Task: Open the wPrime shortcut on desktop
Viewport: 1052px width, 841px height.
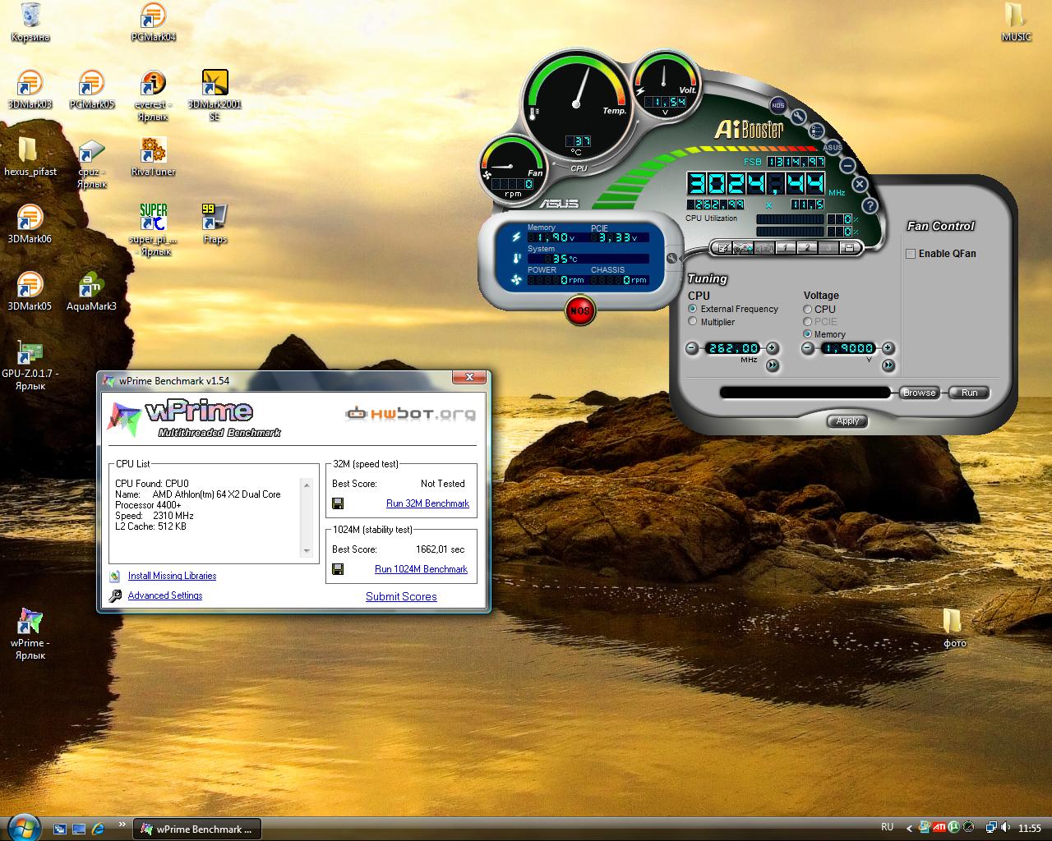Action: pos(30,634)
